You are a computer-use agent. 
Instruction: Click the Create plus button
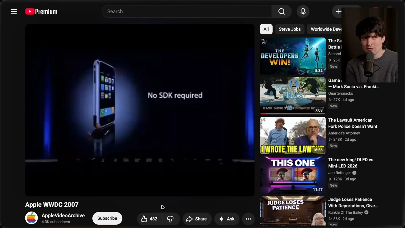(338, 11)
